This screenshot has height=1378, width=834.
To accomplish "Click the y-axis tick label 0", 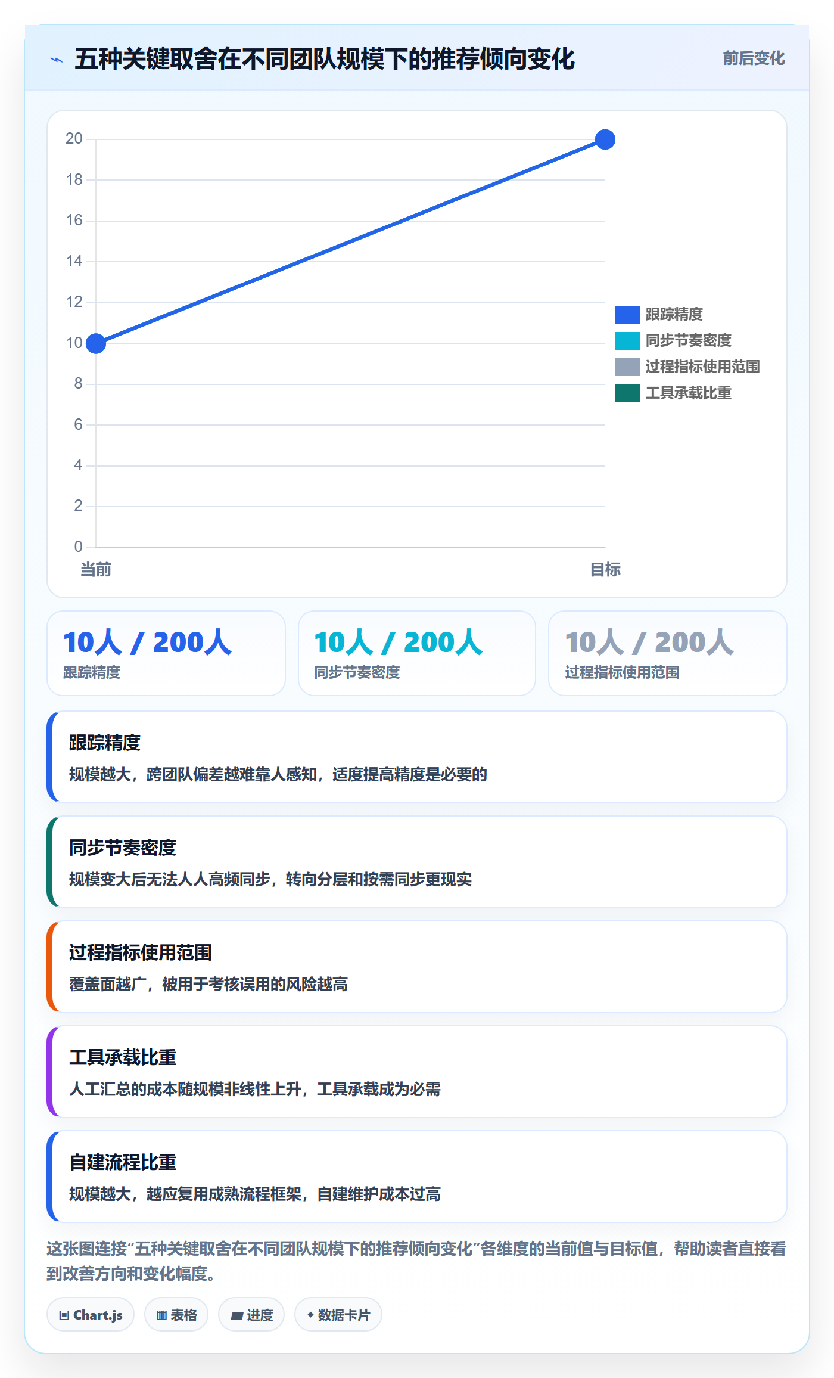I will coord(78,547).
